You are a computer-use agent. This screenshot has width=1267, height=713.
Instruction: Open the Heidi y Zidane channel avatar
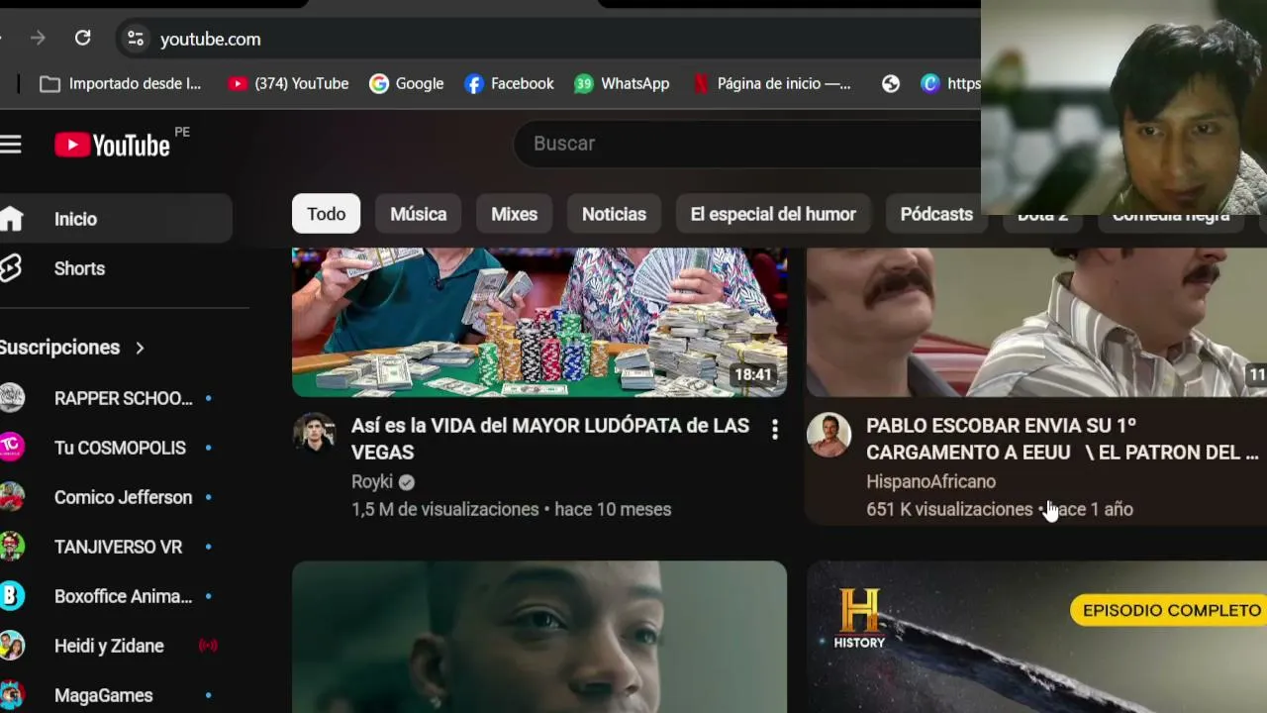tap(11, 646)
